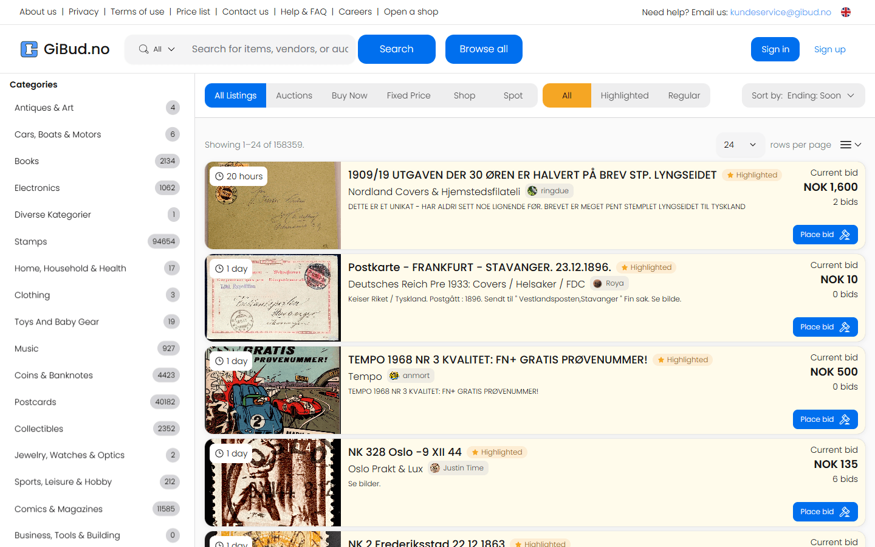
Task: Open the Sports, Leisure & Hobby category
Action: pos(97,481)
